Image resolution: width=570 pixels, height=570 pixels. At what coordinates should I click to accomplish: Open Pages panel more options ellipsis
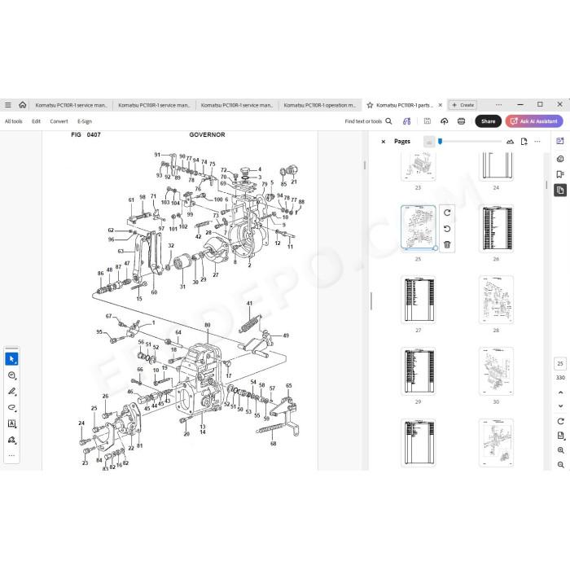tap(537, 142)
